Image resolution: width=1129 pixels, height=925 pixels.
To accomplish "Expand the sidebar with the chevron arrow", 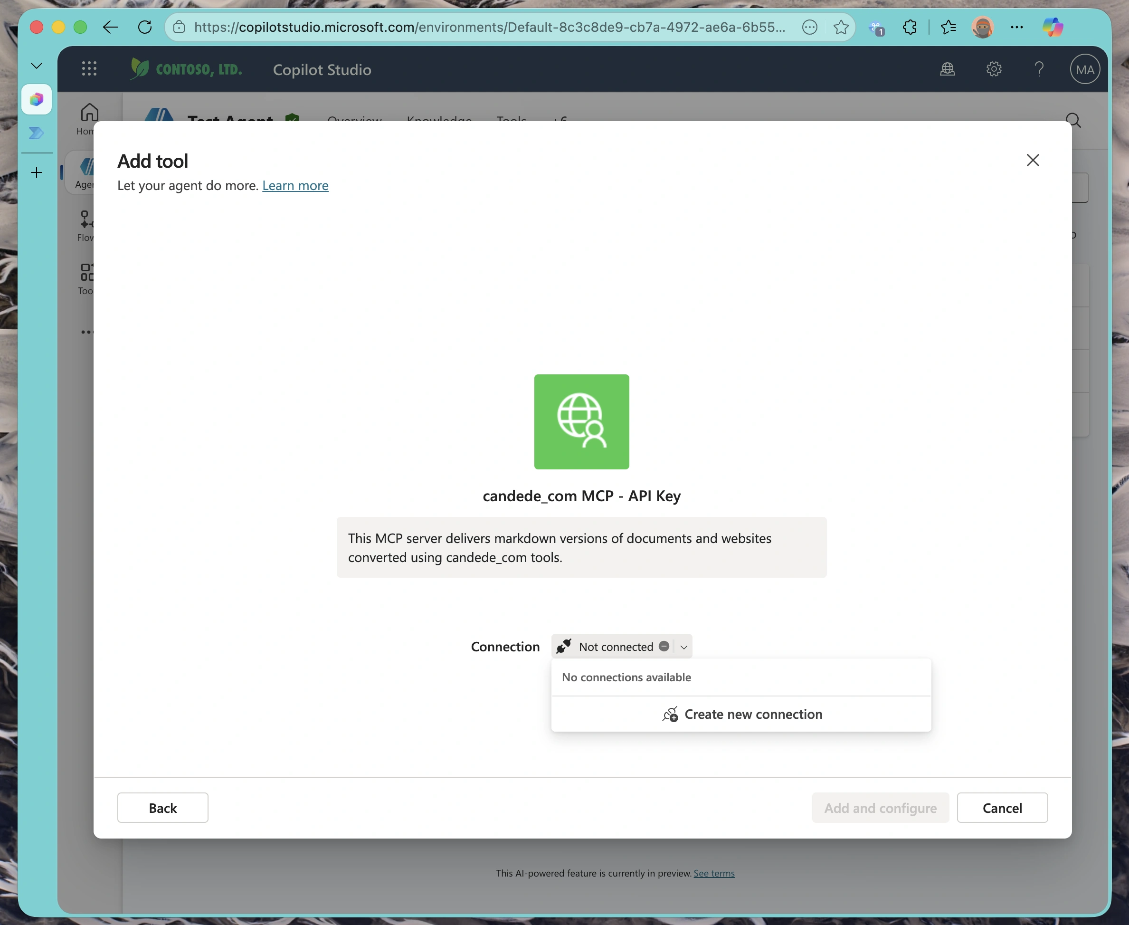I will [x=36, y=65].
